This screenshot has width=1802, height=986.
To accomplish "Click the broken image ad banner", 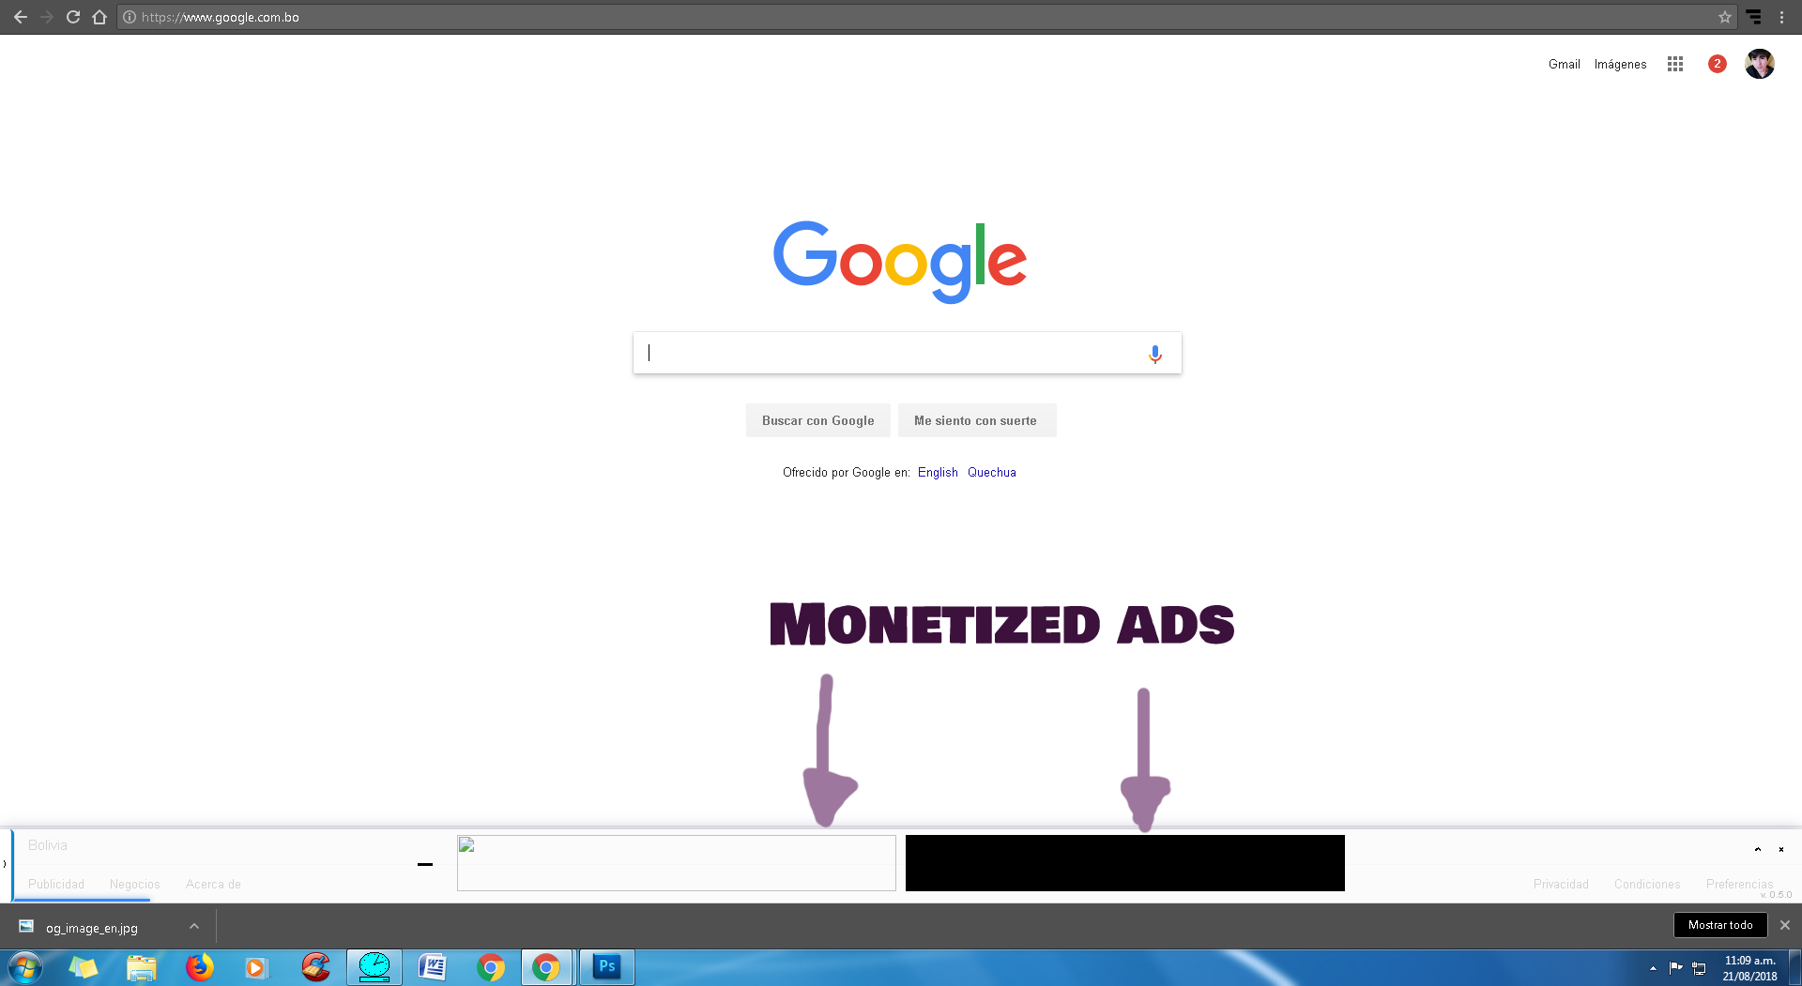I will [x=677, y=863].
